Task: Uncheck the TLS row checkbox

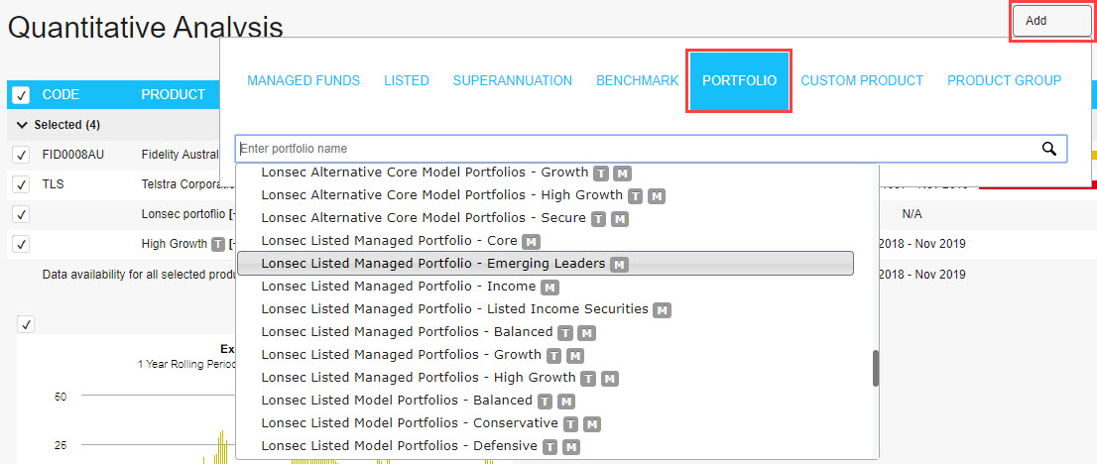Action: coord(21,184)
